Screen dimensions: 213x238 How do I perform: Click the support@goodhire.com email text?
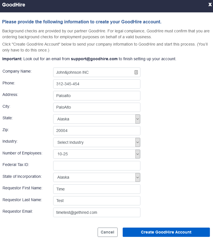(x=94, y=59)
